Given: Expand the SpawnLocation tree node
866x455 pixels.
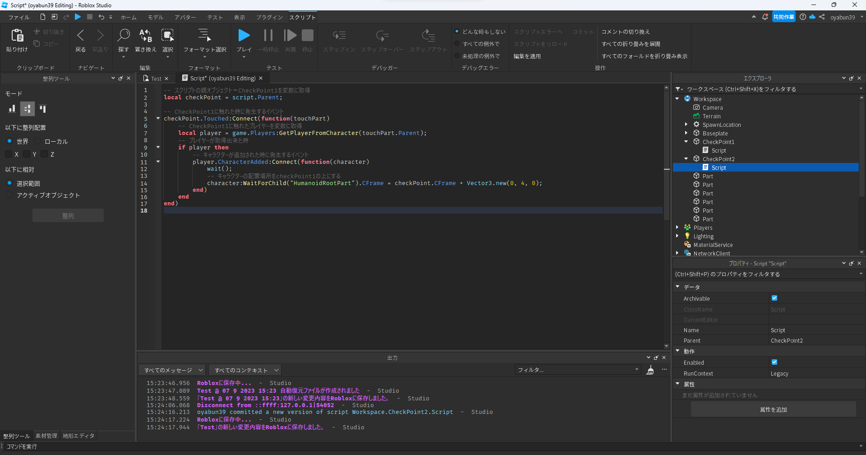Looking at the screenshot, I should coord(686,124).
